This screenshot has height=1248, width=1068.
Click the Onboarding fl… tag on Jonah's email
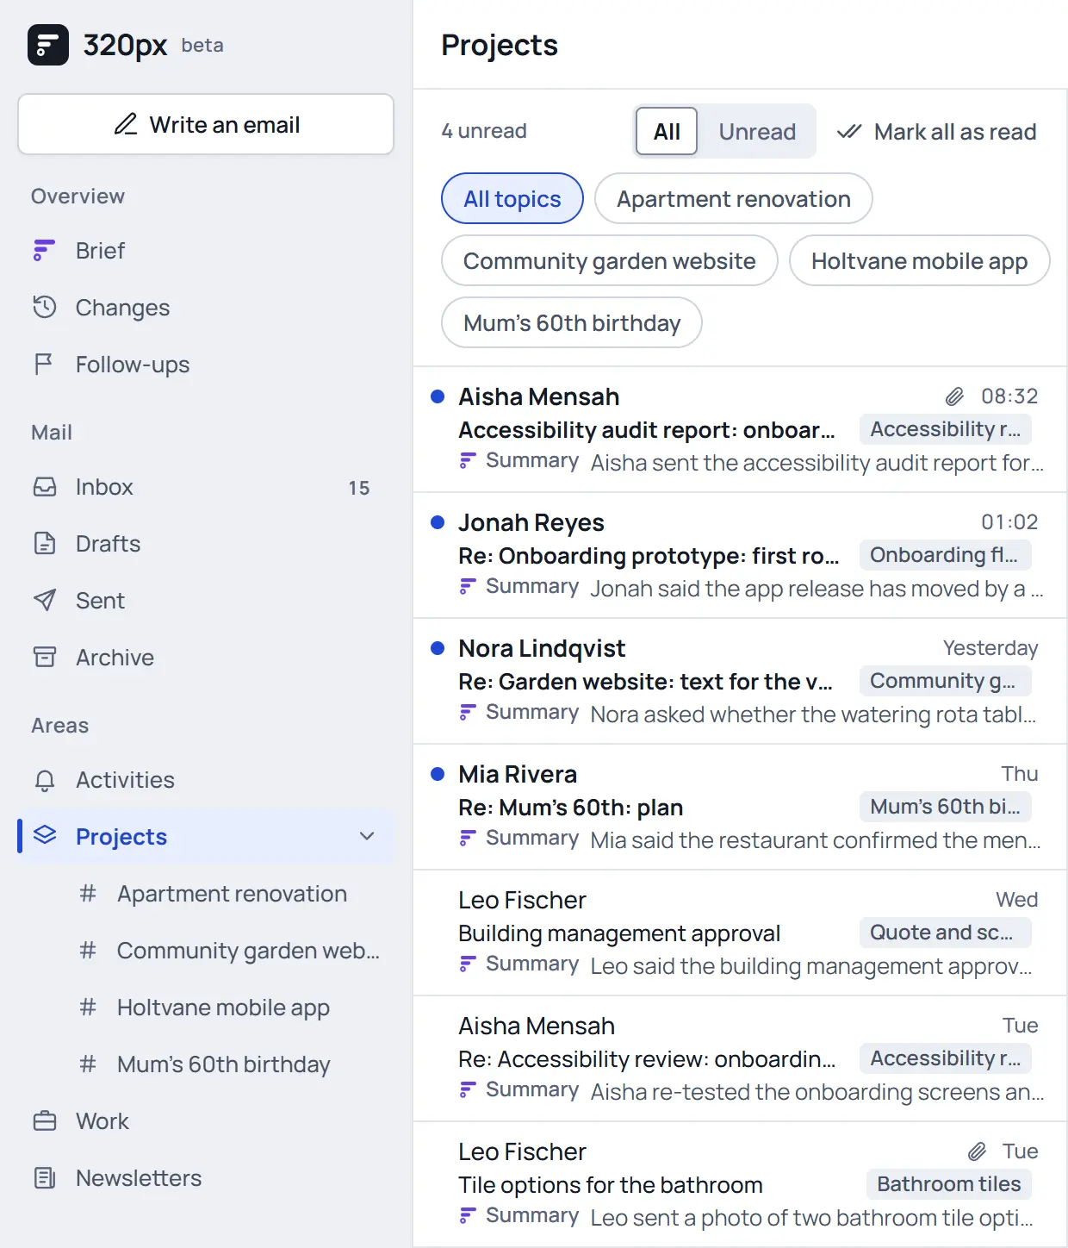pos(945,555)
